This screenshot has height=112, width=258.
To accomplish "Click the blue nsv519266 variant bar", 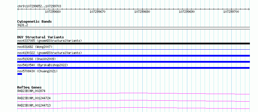I will click(133, 62).
